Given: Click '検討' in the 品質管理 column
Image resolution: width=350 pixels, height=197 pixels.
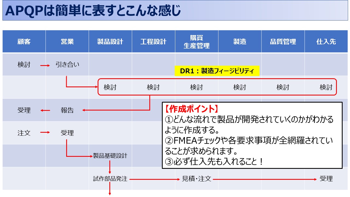Looking at the screenshot, I should point(283,87).
